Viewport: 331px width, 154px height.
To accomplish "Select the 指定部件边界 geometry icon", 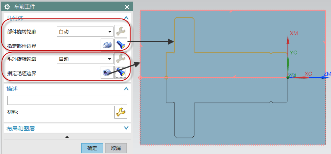I will pos(107,45).
